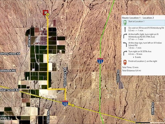Select the yellow Location 1 map marker

pyautogui.click(x=73, y=105)
